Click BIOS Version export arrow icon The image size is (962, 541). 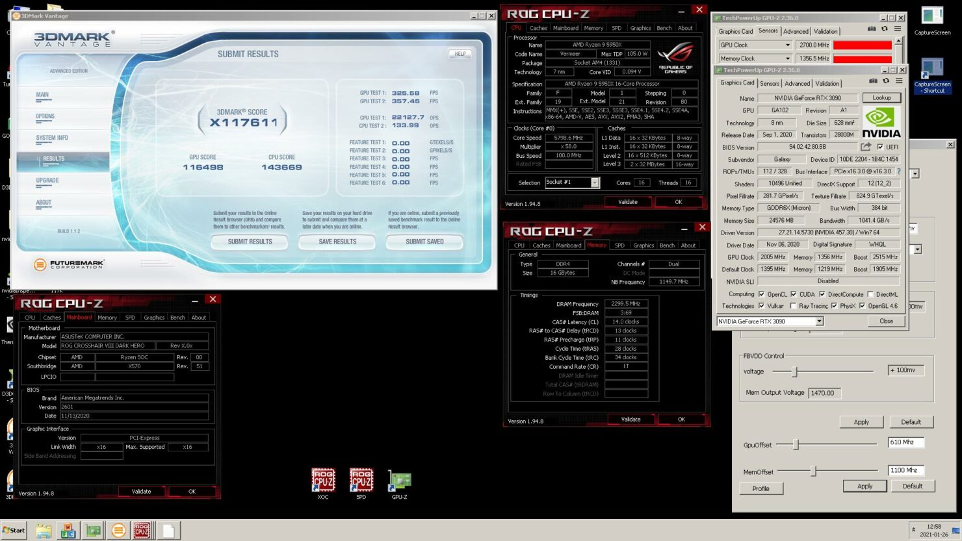866,147
